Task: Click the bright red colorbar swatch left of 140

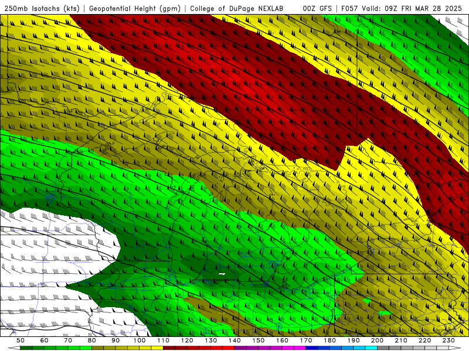Action: [x=229, y=348]
